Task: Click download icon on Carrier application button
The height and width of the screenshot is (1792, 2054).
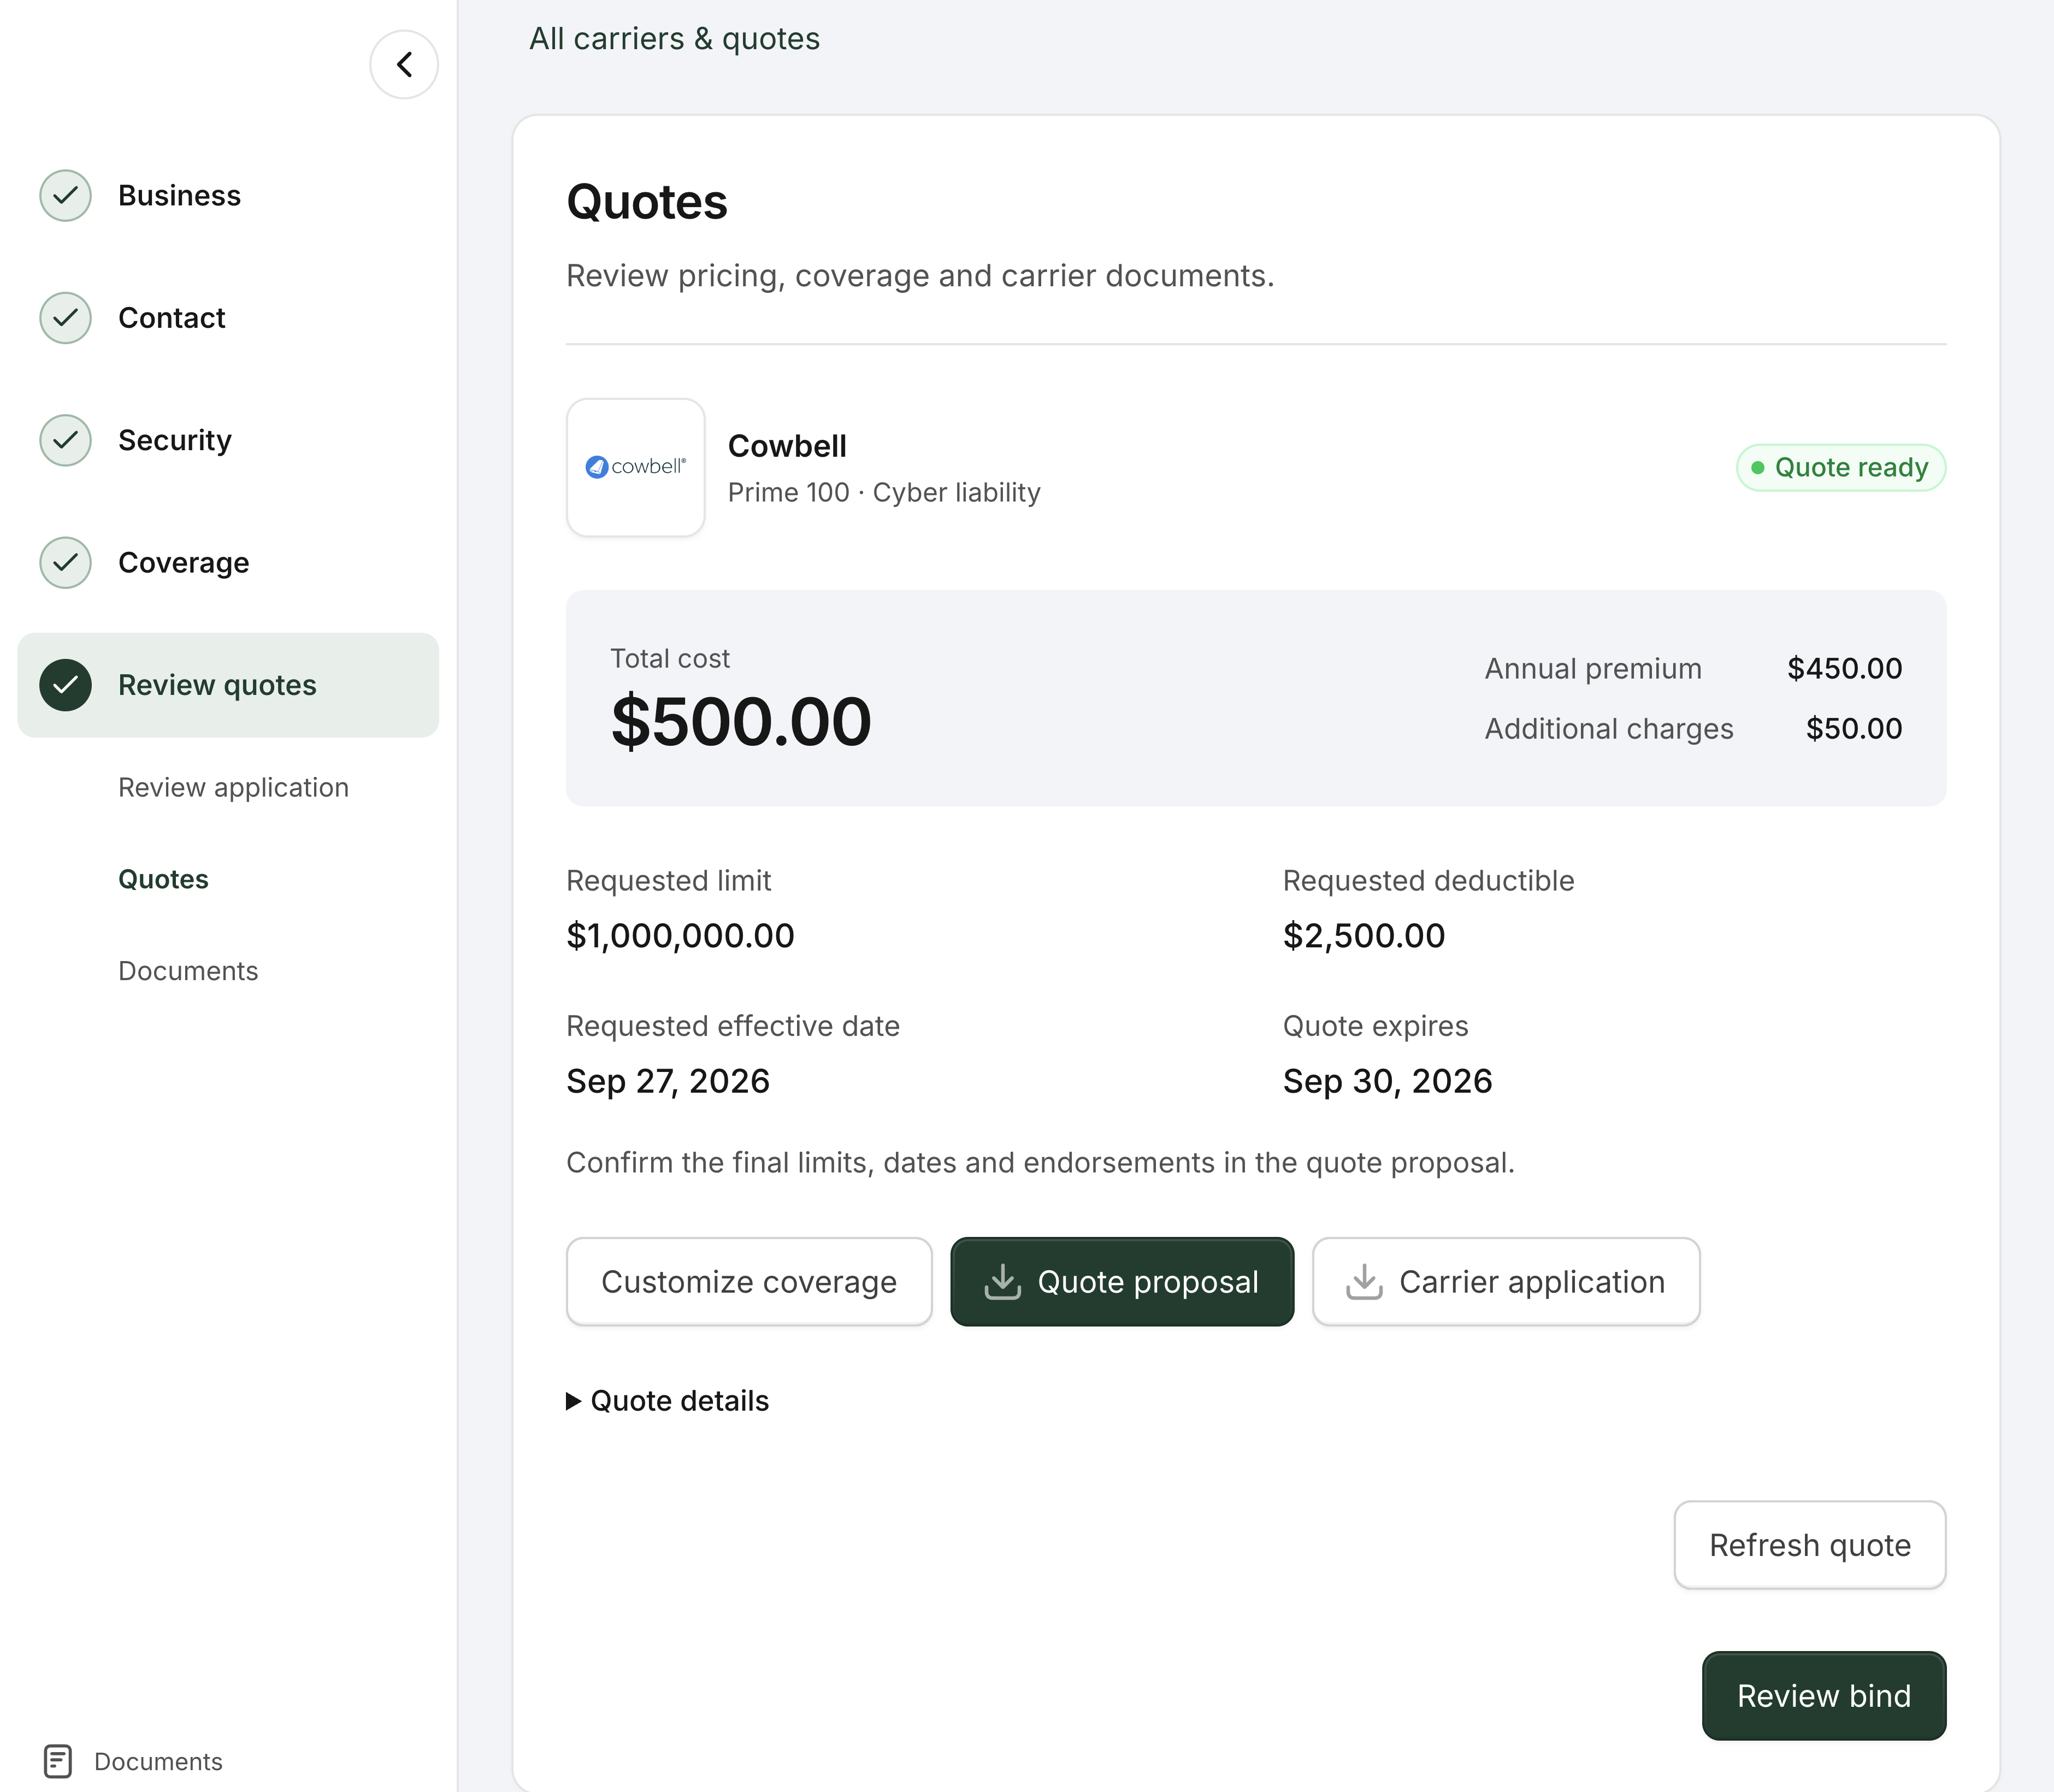Action: 1364,1282
